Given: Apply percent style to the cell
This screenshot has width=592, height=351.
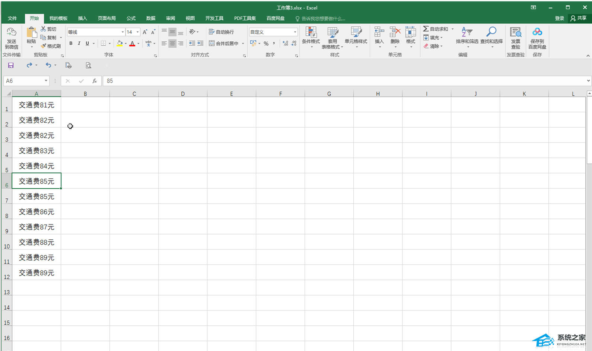Looking at the screenshot, I should pyautogui.click(x=266, y=44).
